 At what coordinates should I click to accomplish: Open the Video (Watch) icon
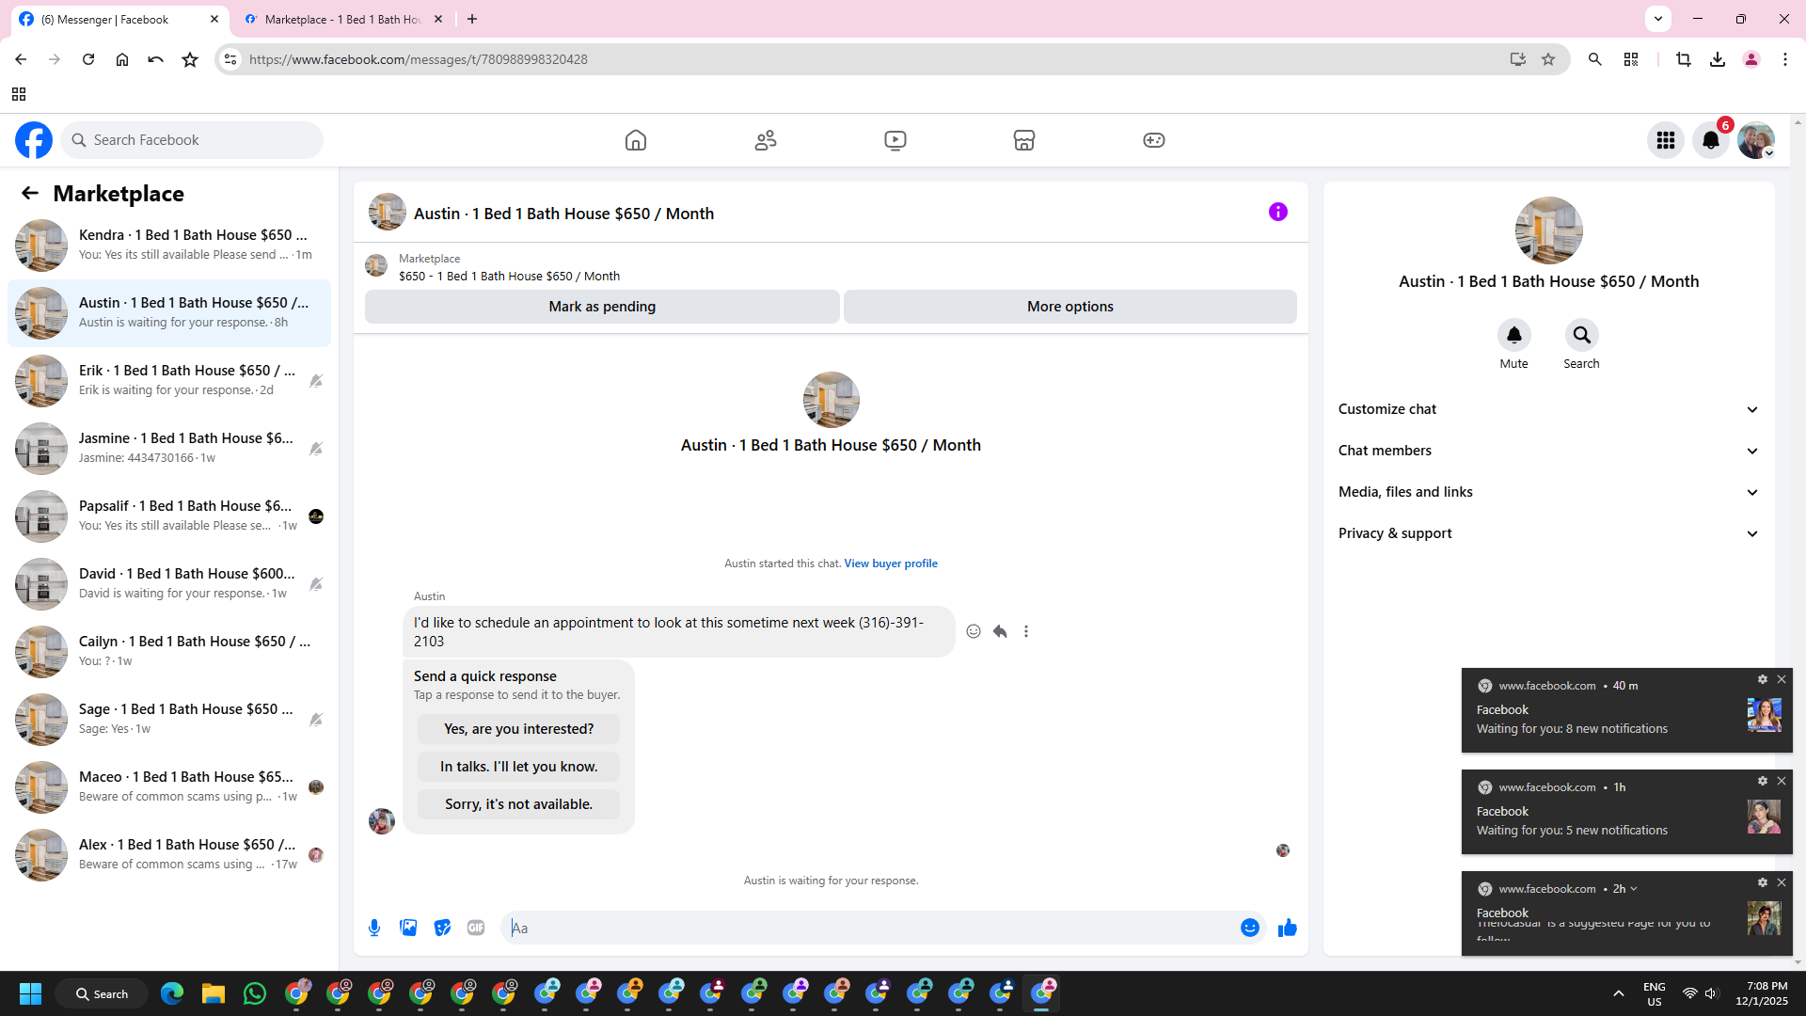[x=895, y=140]
